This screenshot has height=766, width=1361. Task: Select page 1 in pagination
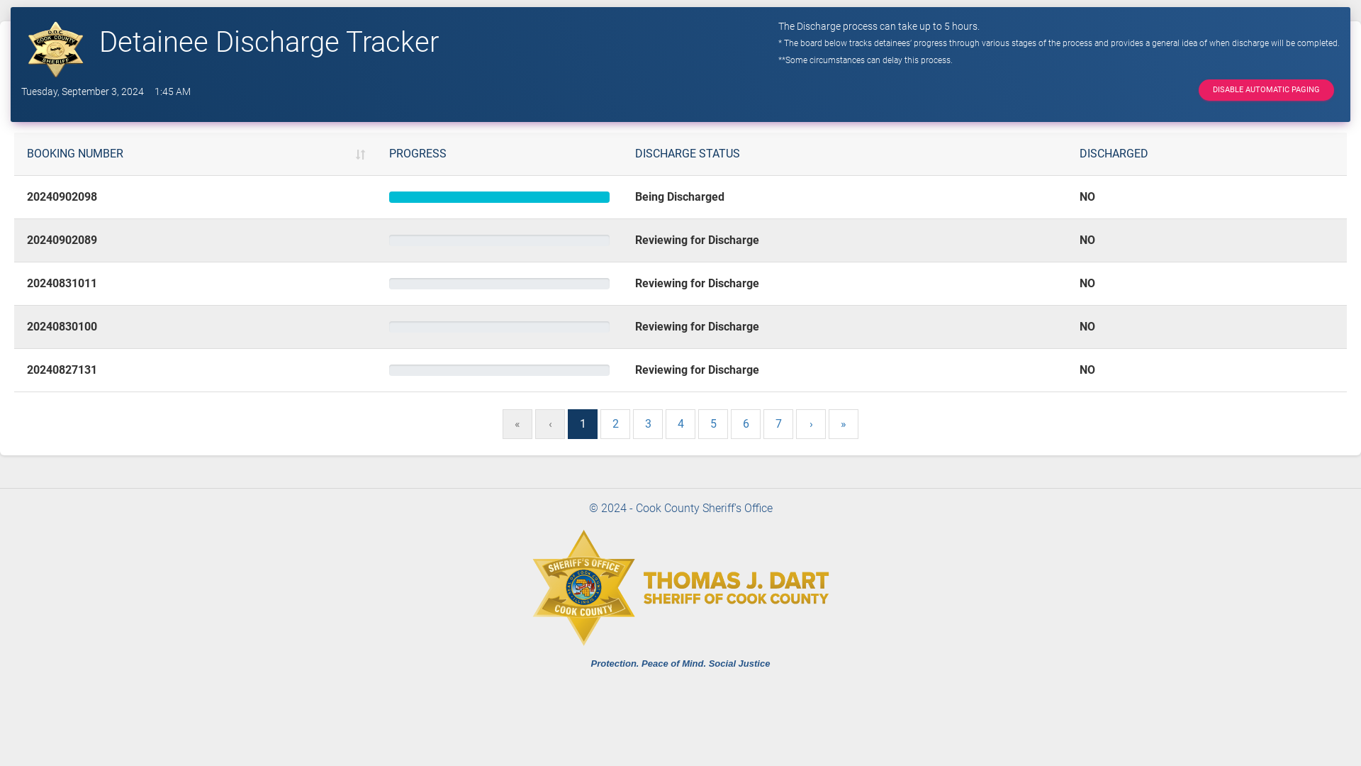click(583, 424)
